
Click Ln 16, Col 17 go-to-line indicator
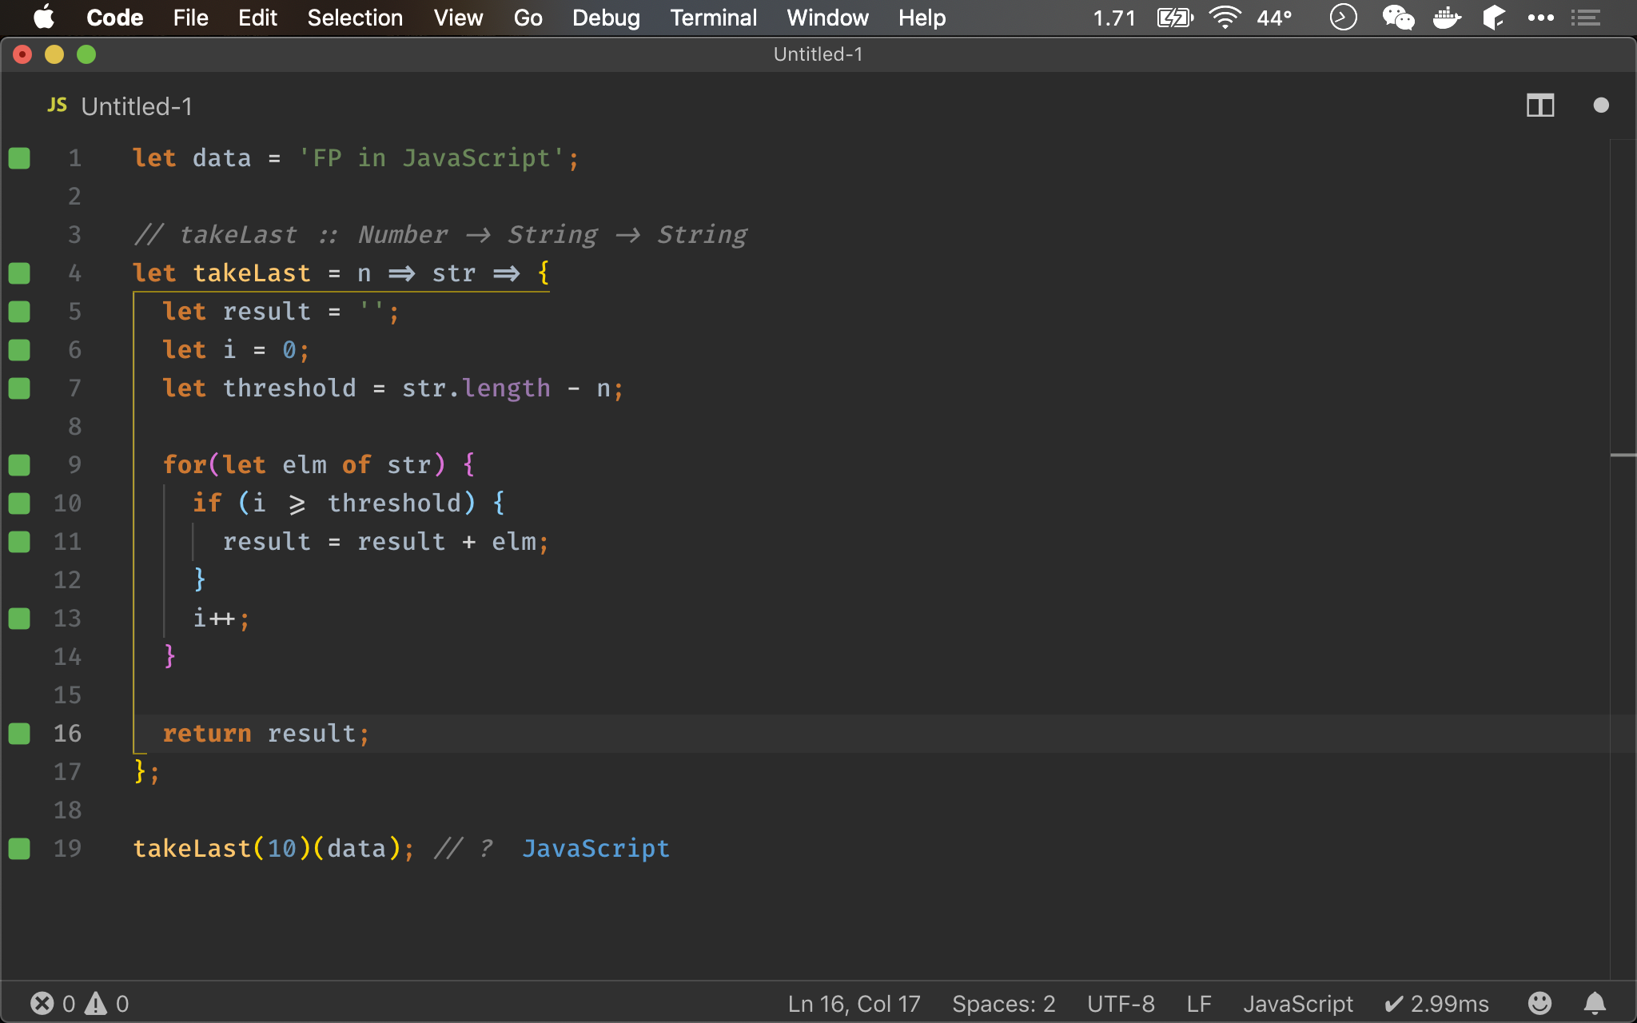click(854, 1004)
